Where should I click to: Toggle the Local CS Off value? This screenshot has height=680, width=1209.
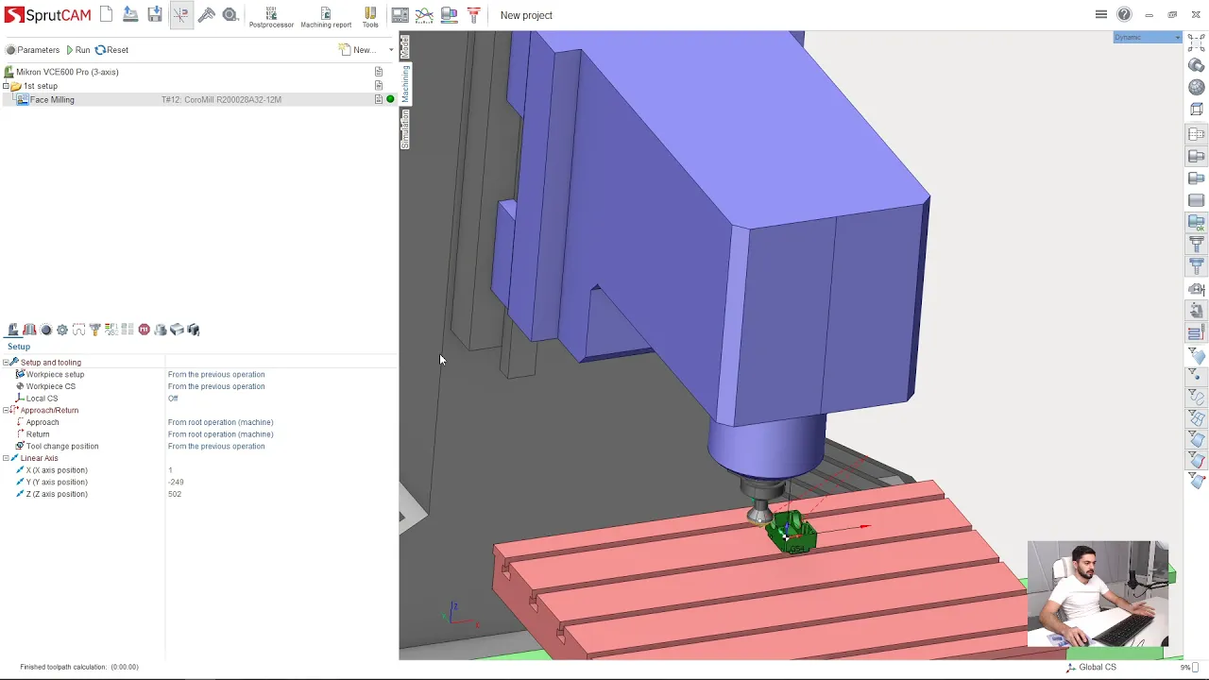click(x=173, y=399)
